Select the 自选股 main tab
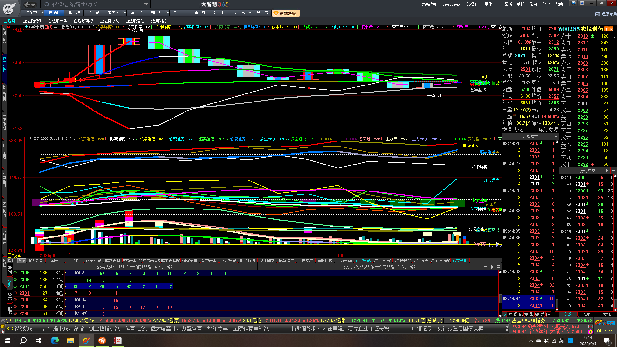The width and height of the screenshot is (617, 347). click(55, 13)
